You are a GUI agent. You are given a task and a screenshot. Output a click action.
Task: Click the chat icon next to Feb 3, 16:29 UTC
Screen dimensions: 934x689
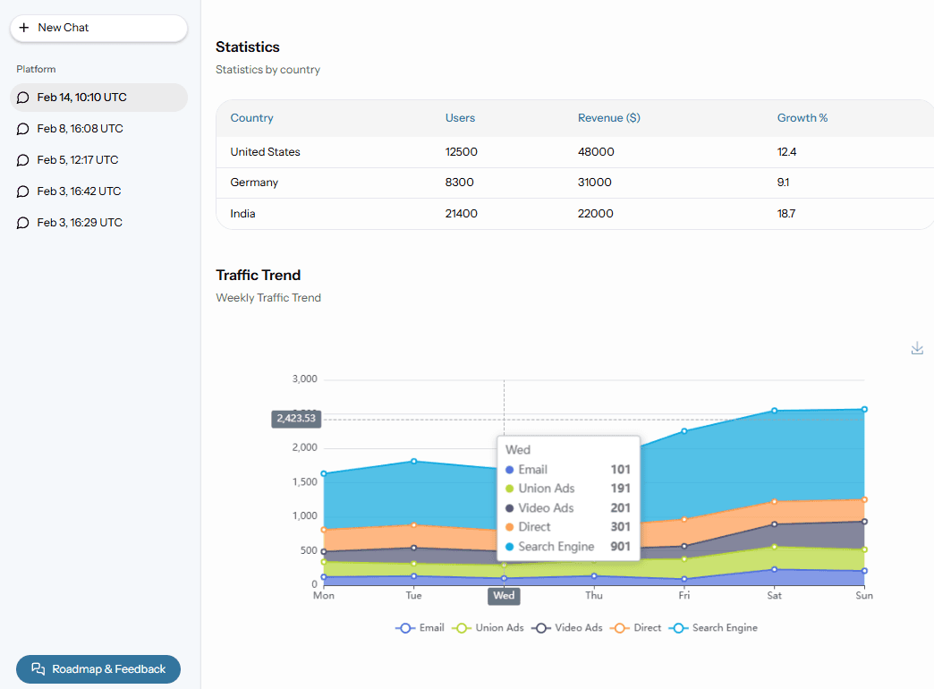tap(23, 222)
